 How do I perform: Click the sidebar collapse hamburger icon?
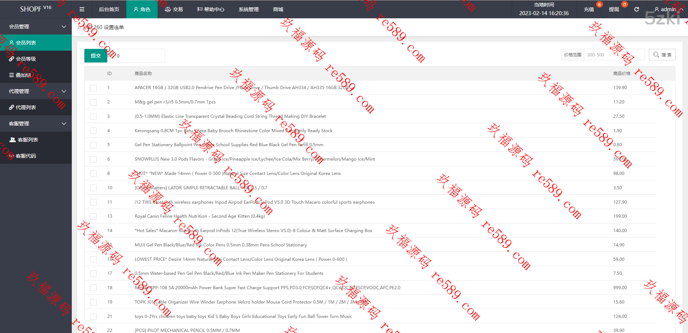[82, 9]
